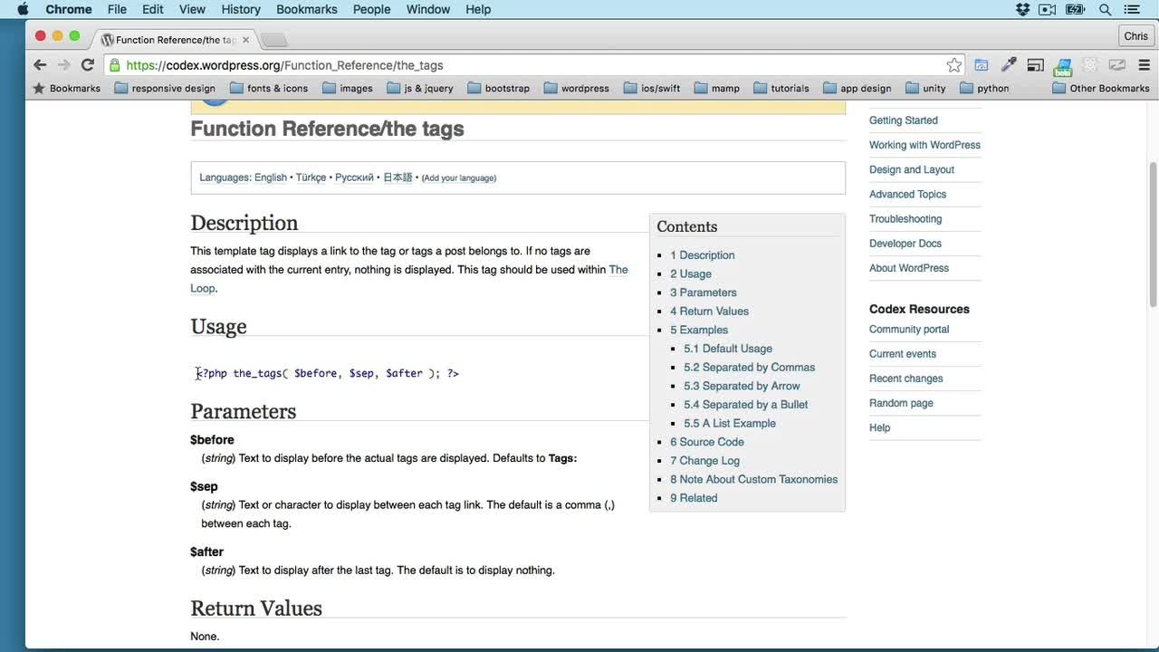
Task: Switch language to Türkçe
Action: pyautogui.click(x=311, y=177)
